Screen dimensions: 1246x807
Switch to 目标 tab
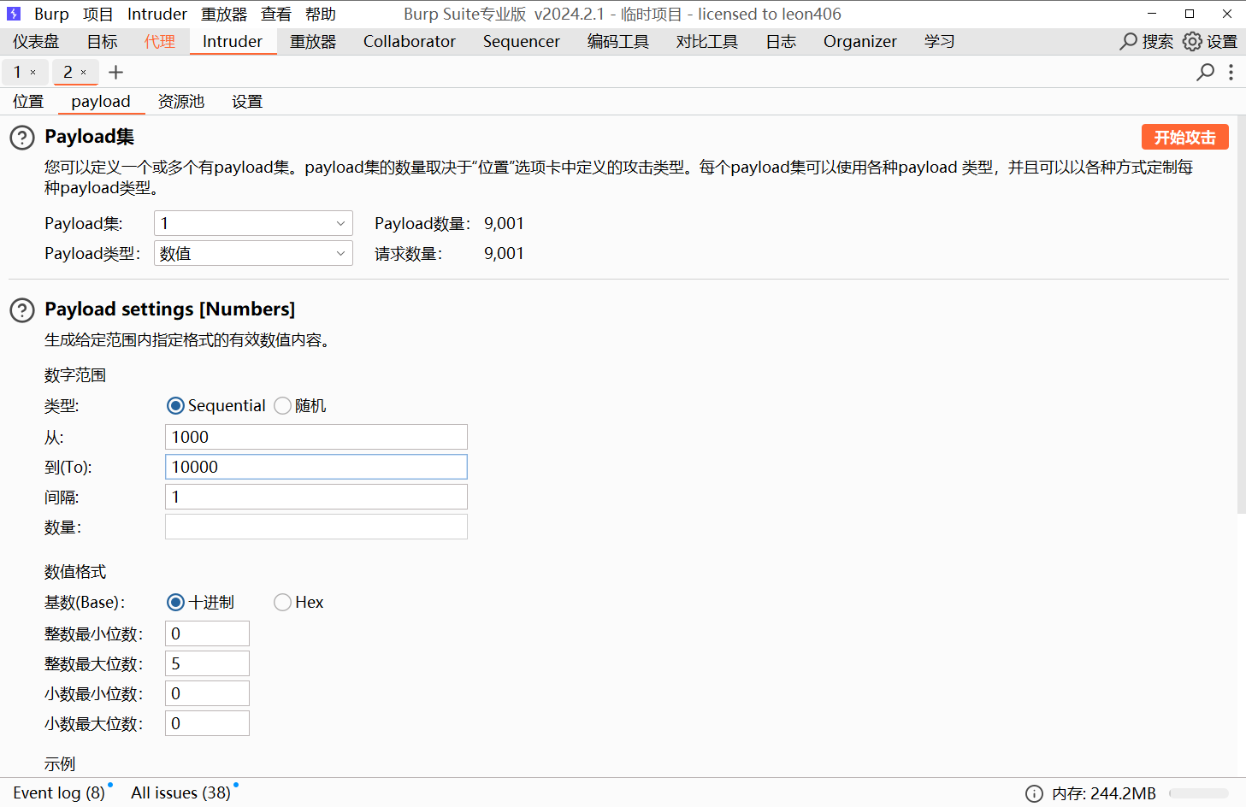pyautogui.click(x=102, y=41)
